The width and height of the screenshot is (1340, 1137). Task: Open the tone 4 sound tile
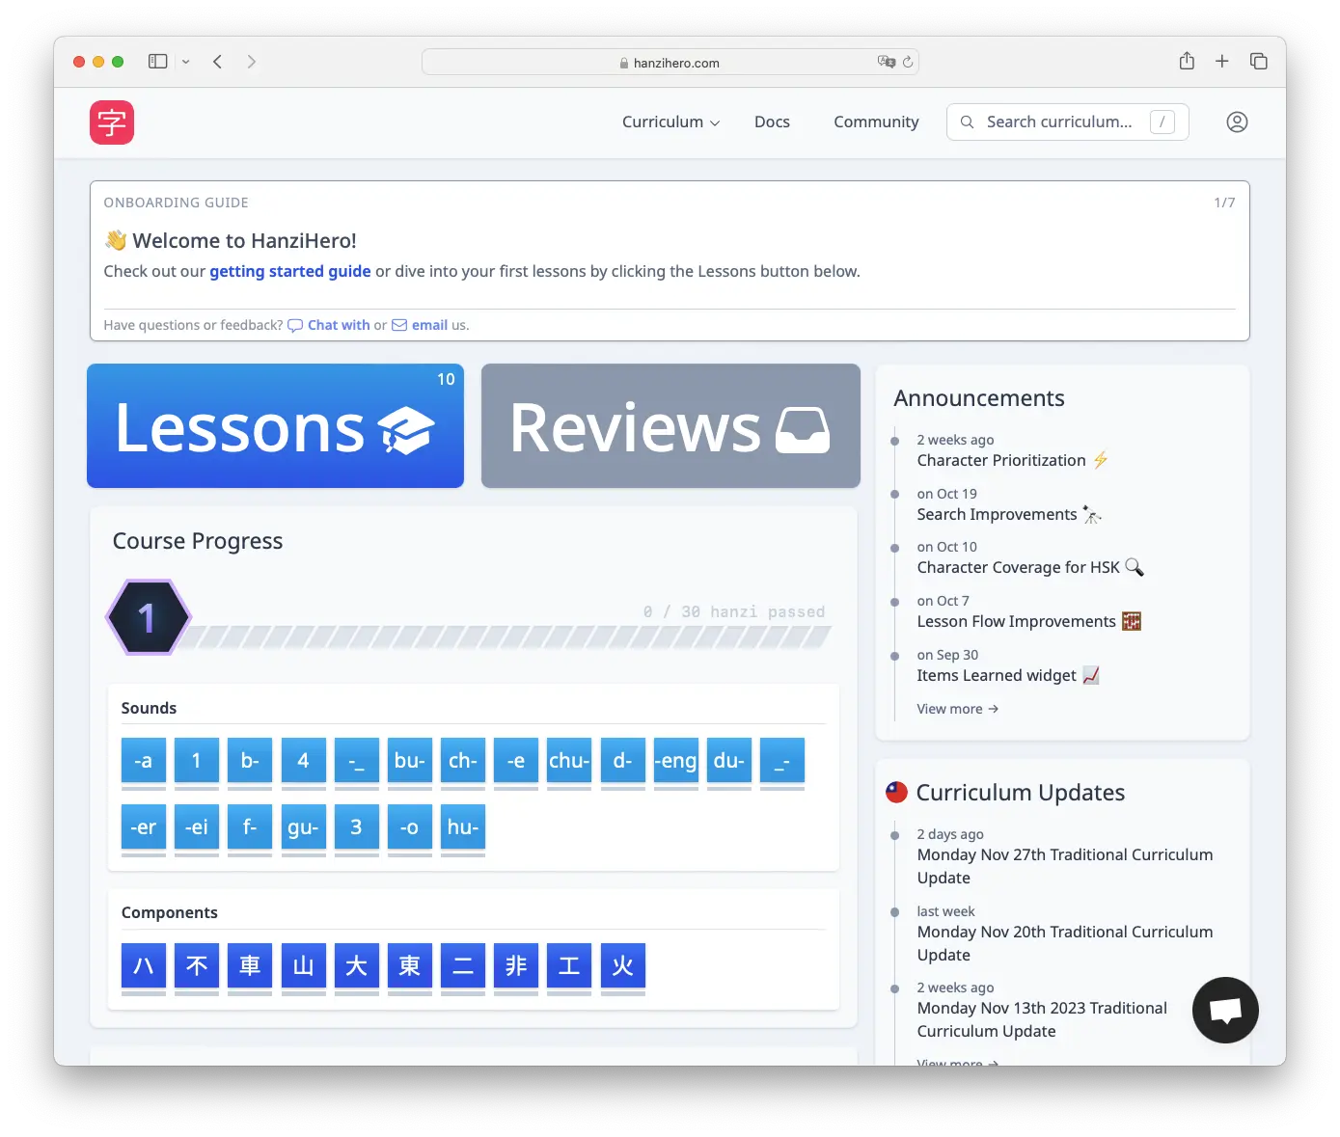coord(304,761)
